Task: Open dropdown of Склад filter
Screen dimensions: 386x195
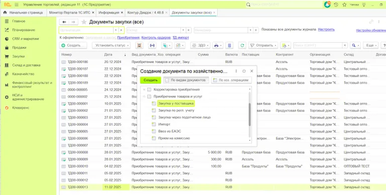Action: point(183,30)
